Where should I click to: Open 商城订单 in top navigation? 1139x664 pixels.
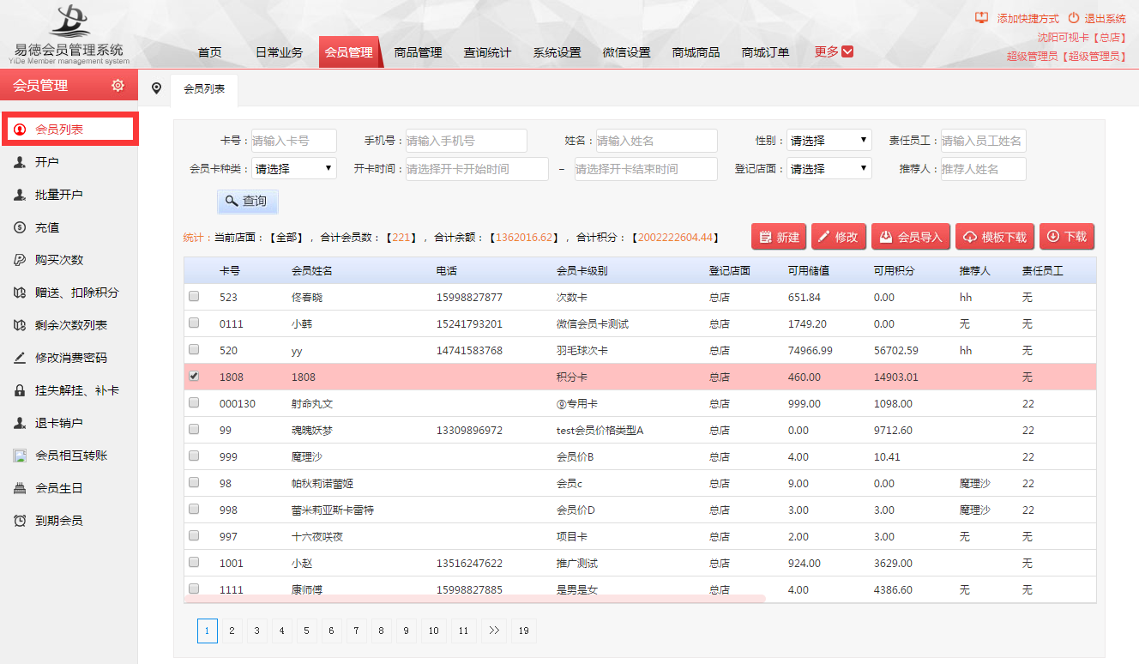tap(765, 52)
